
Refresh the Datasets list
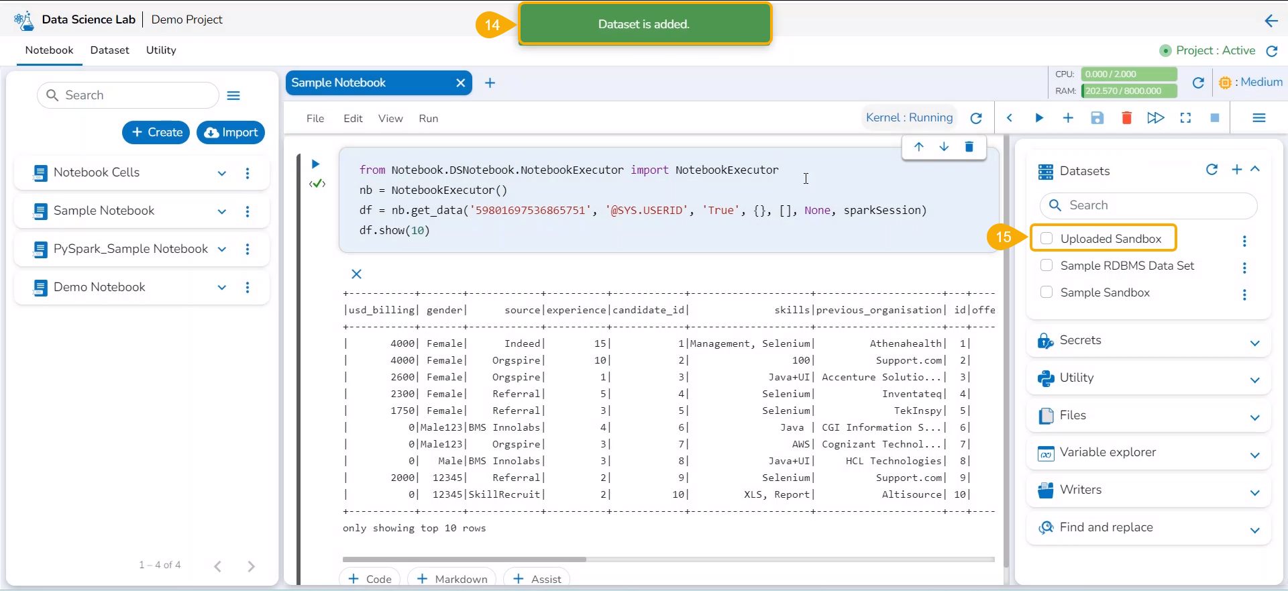[x=1212, y=170]
